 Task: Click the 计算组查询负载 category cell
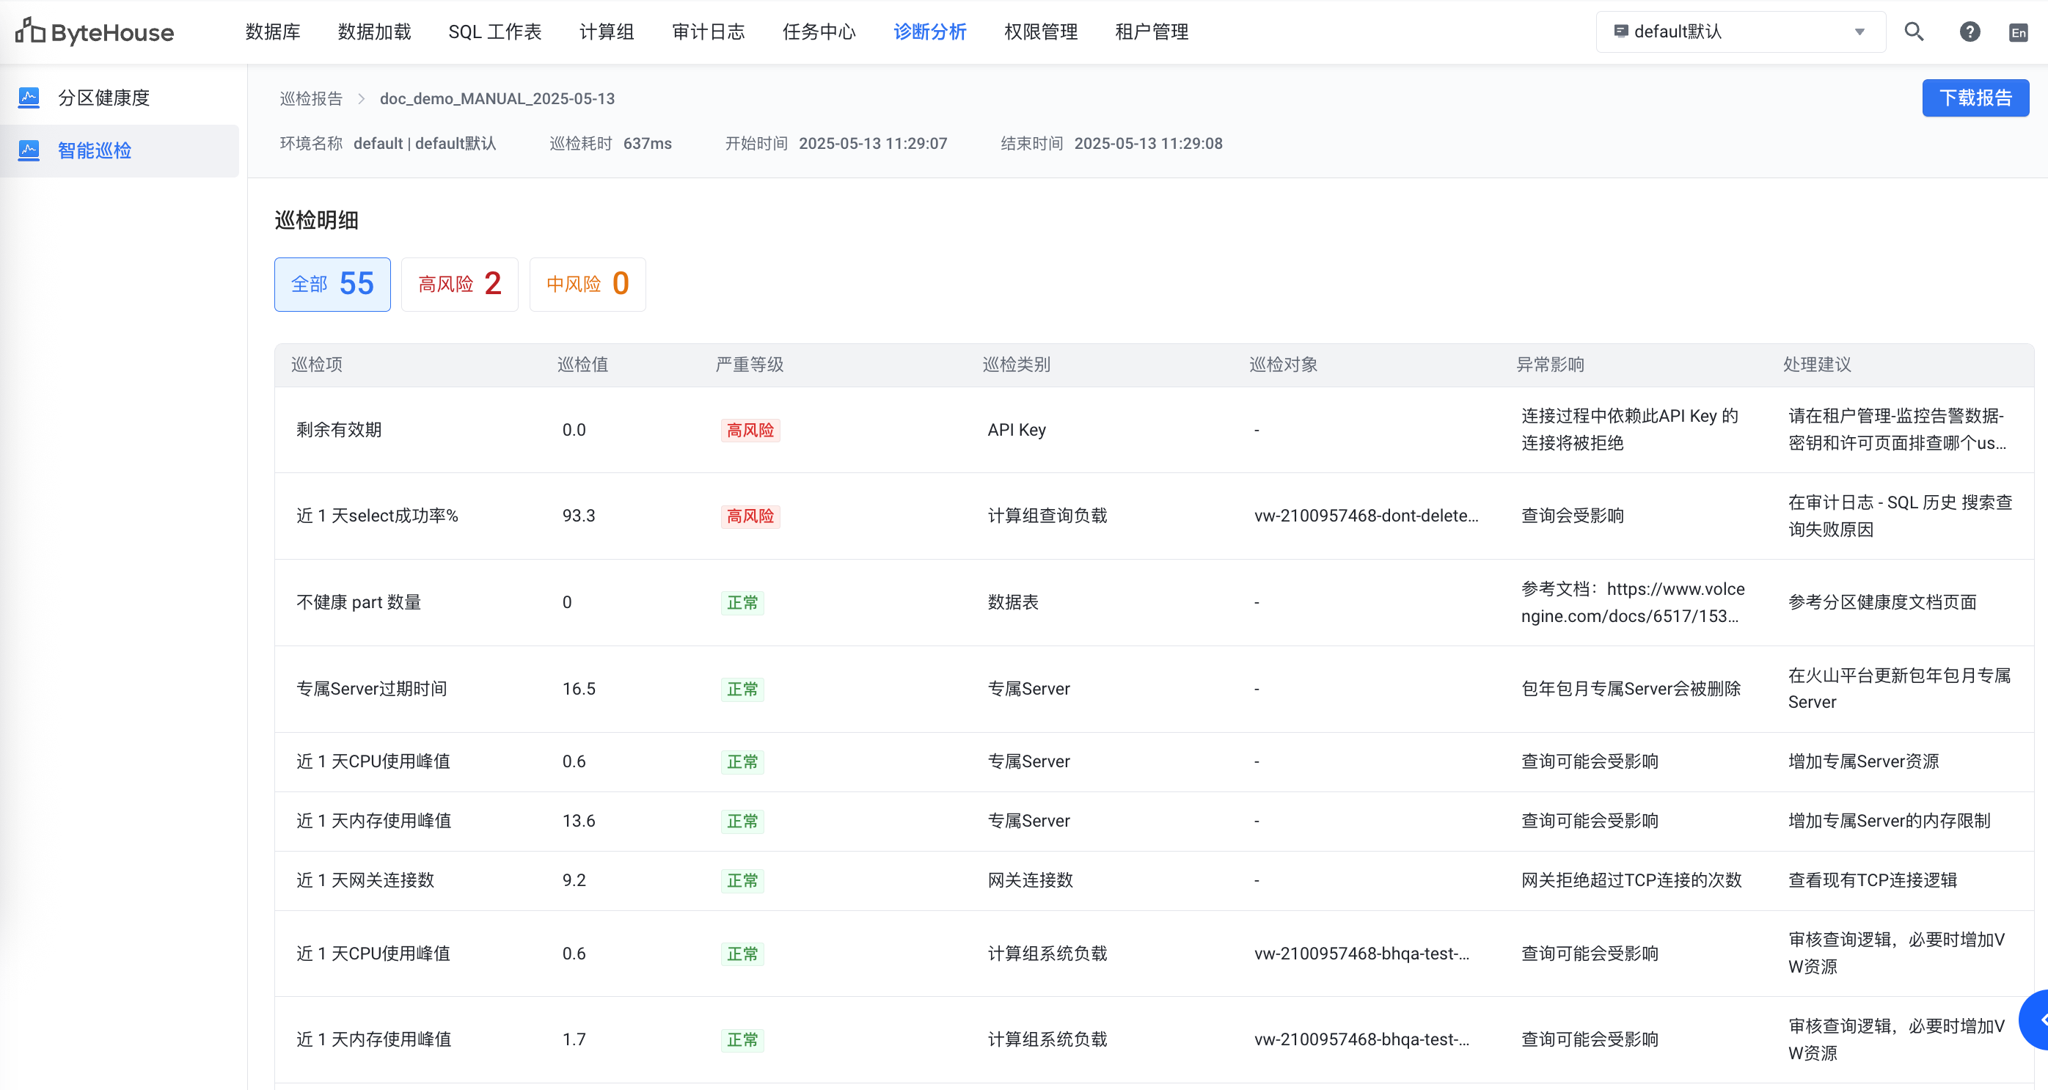click(x=1048, y=516)
